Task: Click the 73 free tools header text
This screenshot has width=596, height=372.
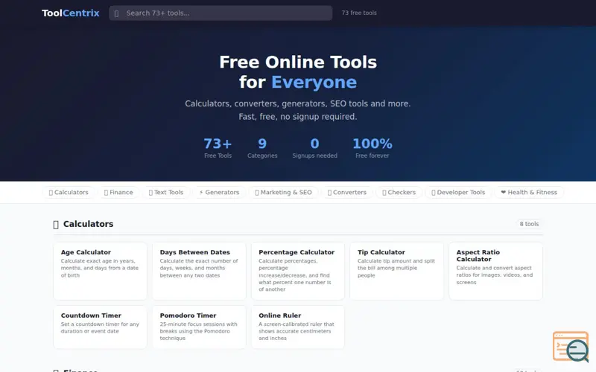Action: coord(359,13)
